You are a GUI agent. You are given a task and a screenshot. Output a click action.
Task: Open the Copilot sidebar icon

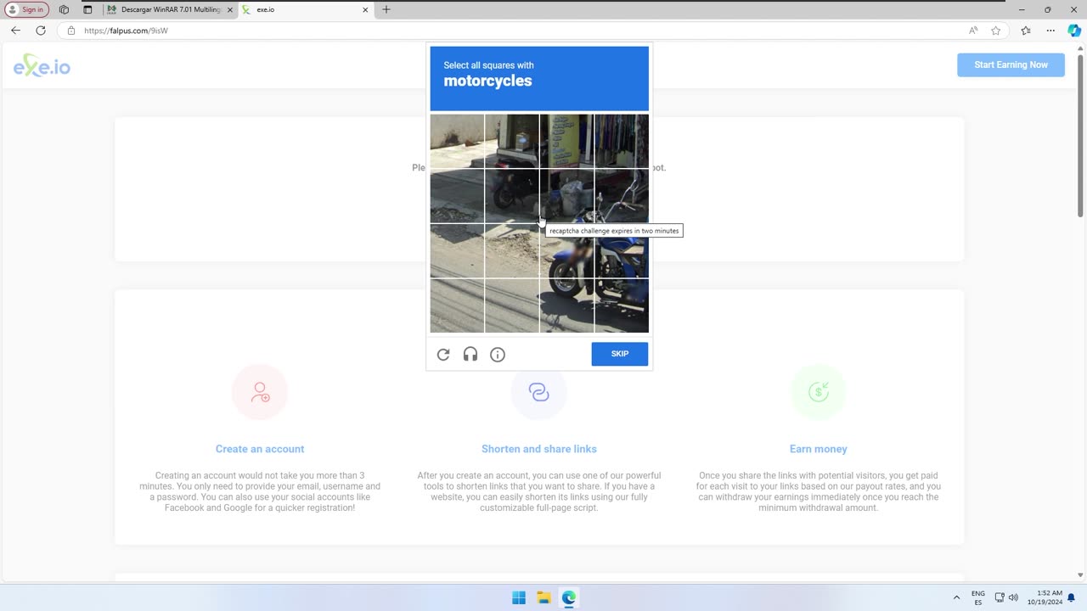tap(1073, 31)
